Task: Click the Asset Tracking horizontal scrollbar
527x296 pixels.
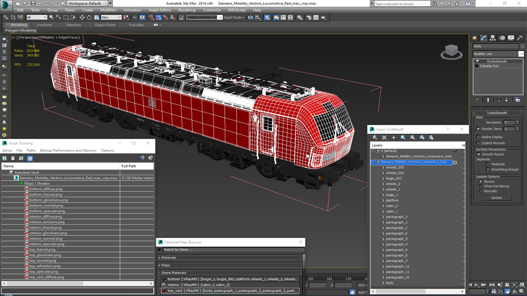Action: pyautogui.click(x=78, y=284)
